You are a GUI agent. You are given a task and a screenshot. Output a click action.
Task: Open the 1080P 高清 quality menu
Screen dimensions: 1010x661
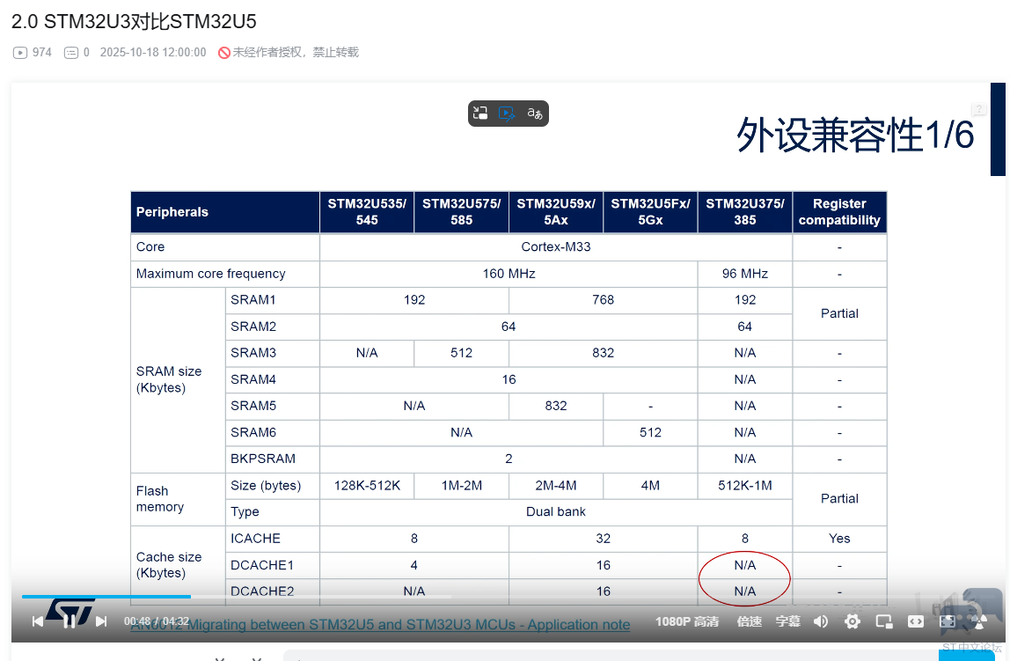point(686,621)
